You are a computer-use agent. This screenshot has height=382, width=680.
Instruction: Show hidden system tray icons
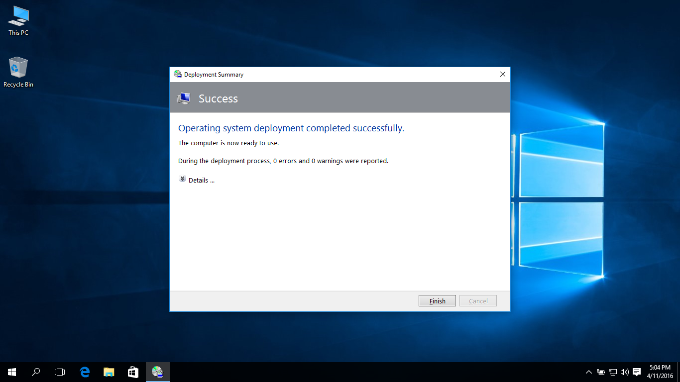pos(589,372)
